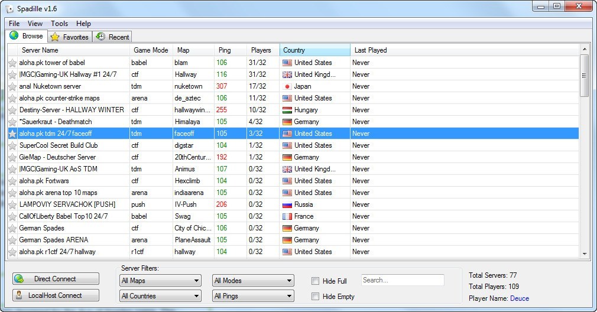Switch to the Recent tab
The image size is (597, 312).
113,37
